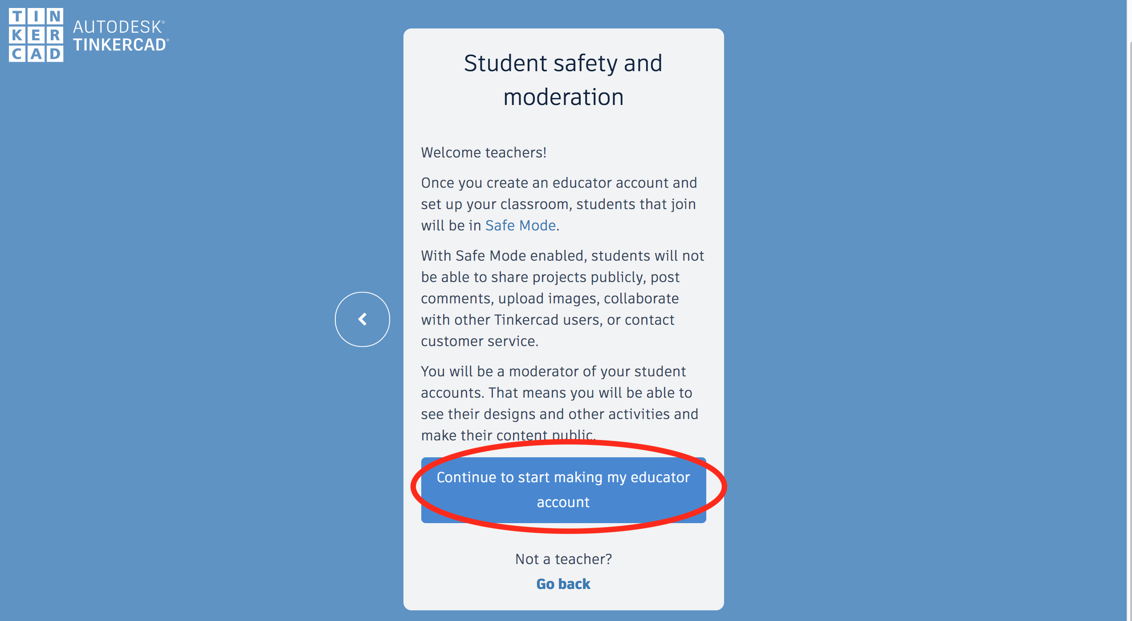Screen dimensions: 1132x621
Task: Open the Safe Mode link
Action: click(520, 226)
